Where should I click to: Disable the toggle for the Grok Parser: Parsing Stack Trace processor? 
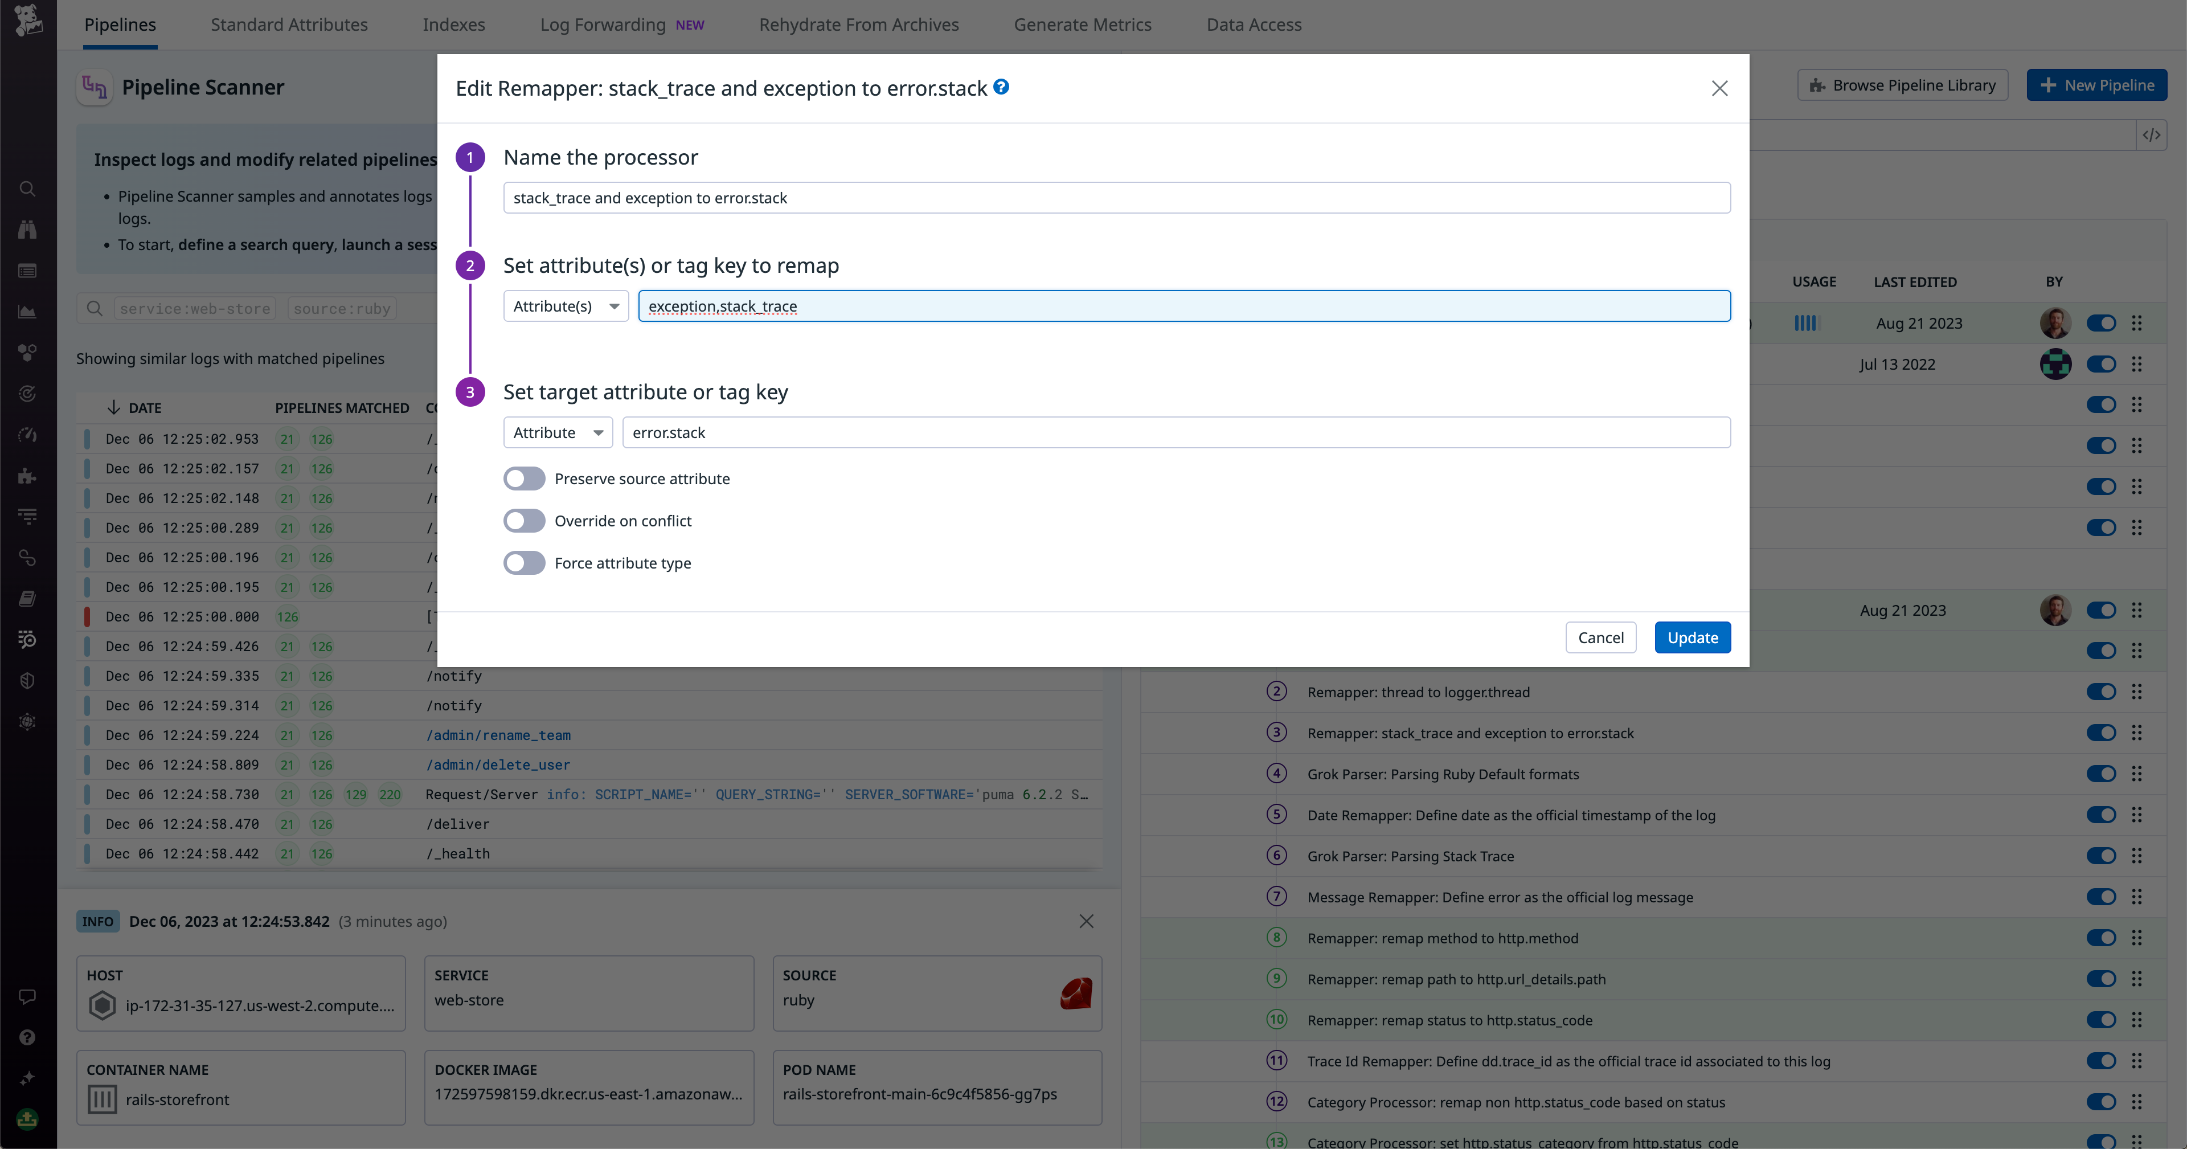2102,855
